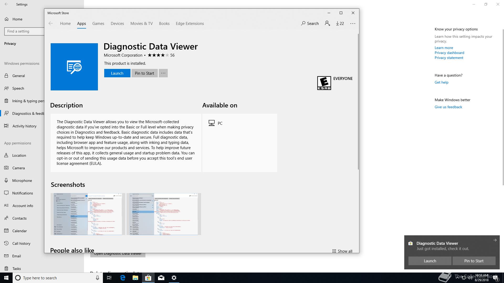Click the Store back arrow
This screenshot has height=283, width=504.
tap(51, 24)
